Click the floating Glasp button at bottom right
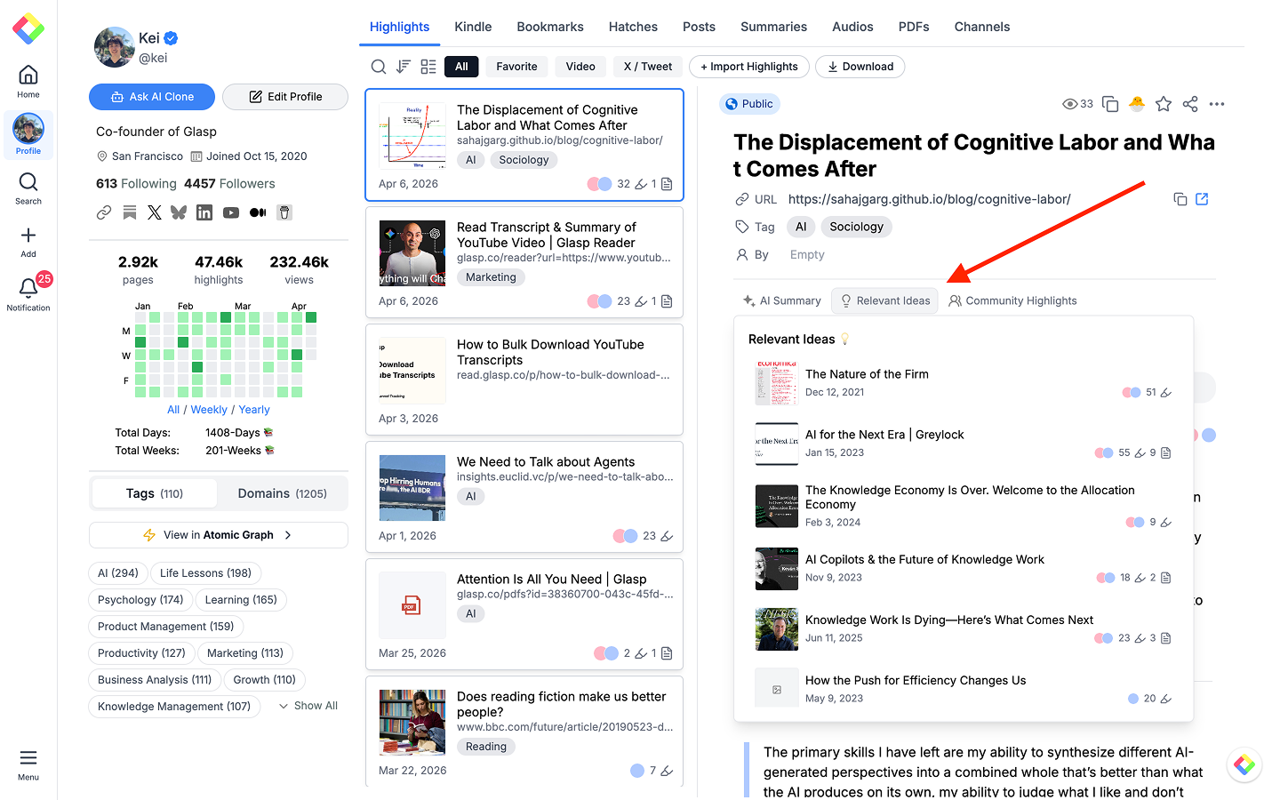 click(1244, 764)
